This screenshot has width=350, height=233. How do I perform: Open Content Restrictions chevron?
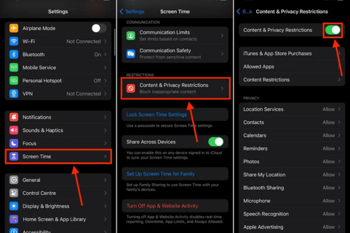point(339,80)
